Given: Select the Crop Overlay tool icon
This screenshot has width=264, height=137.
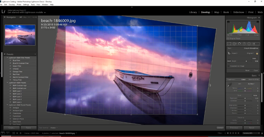Looking at the screenshot, I should (229, 44).
